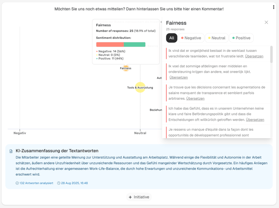The width and height of the screenshot is (279, 208).
Task: Click the red-green sentiment distribution bar
Action: (x=121, y=44)
